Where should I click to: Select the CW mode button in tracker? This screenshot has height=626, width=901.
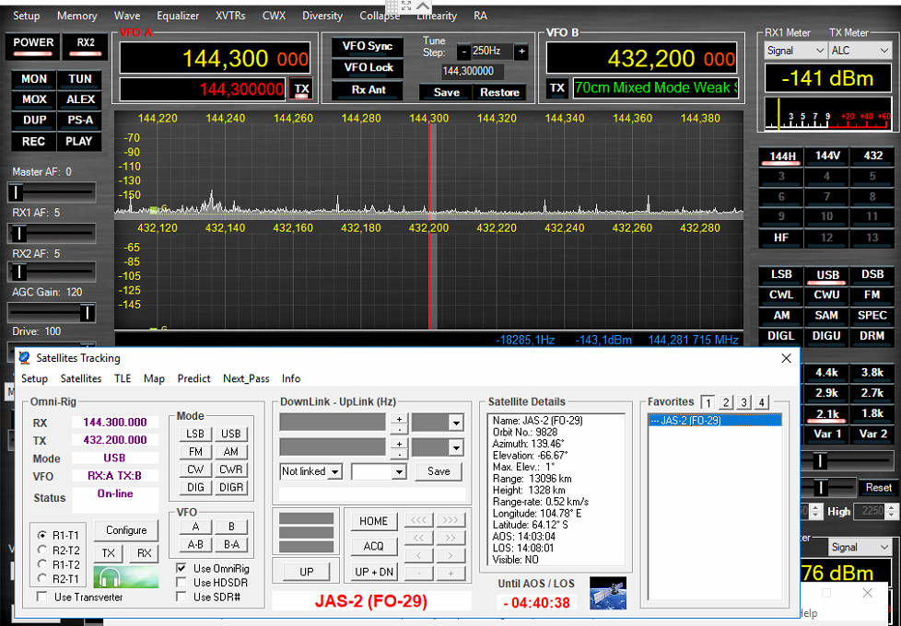(195, 469)
